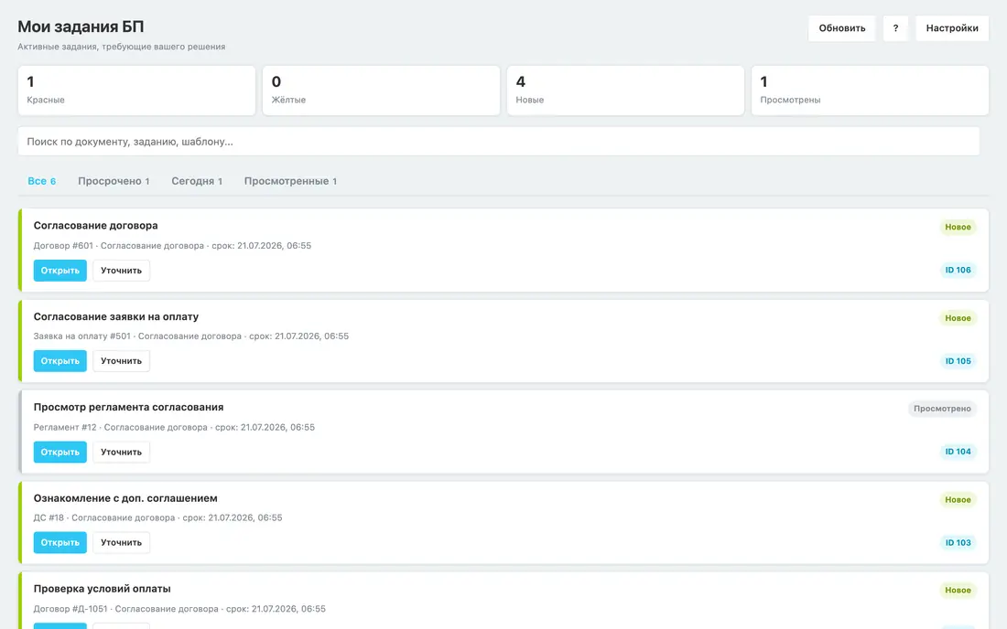
Task: Open help with the ? button
Action: coord(895,28)
